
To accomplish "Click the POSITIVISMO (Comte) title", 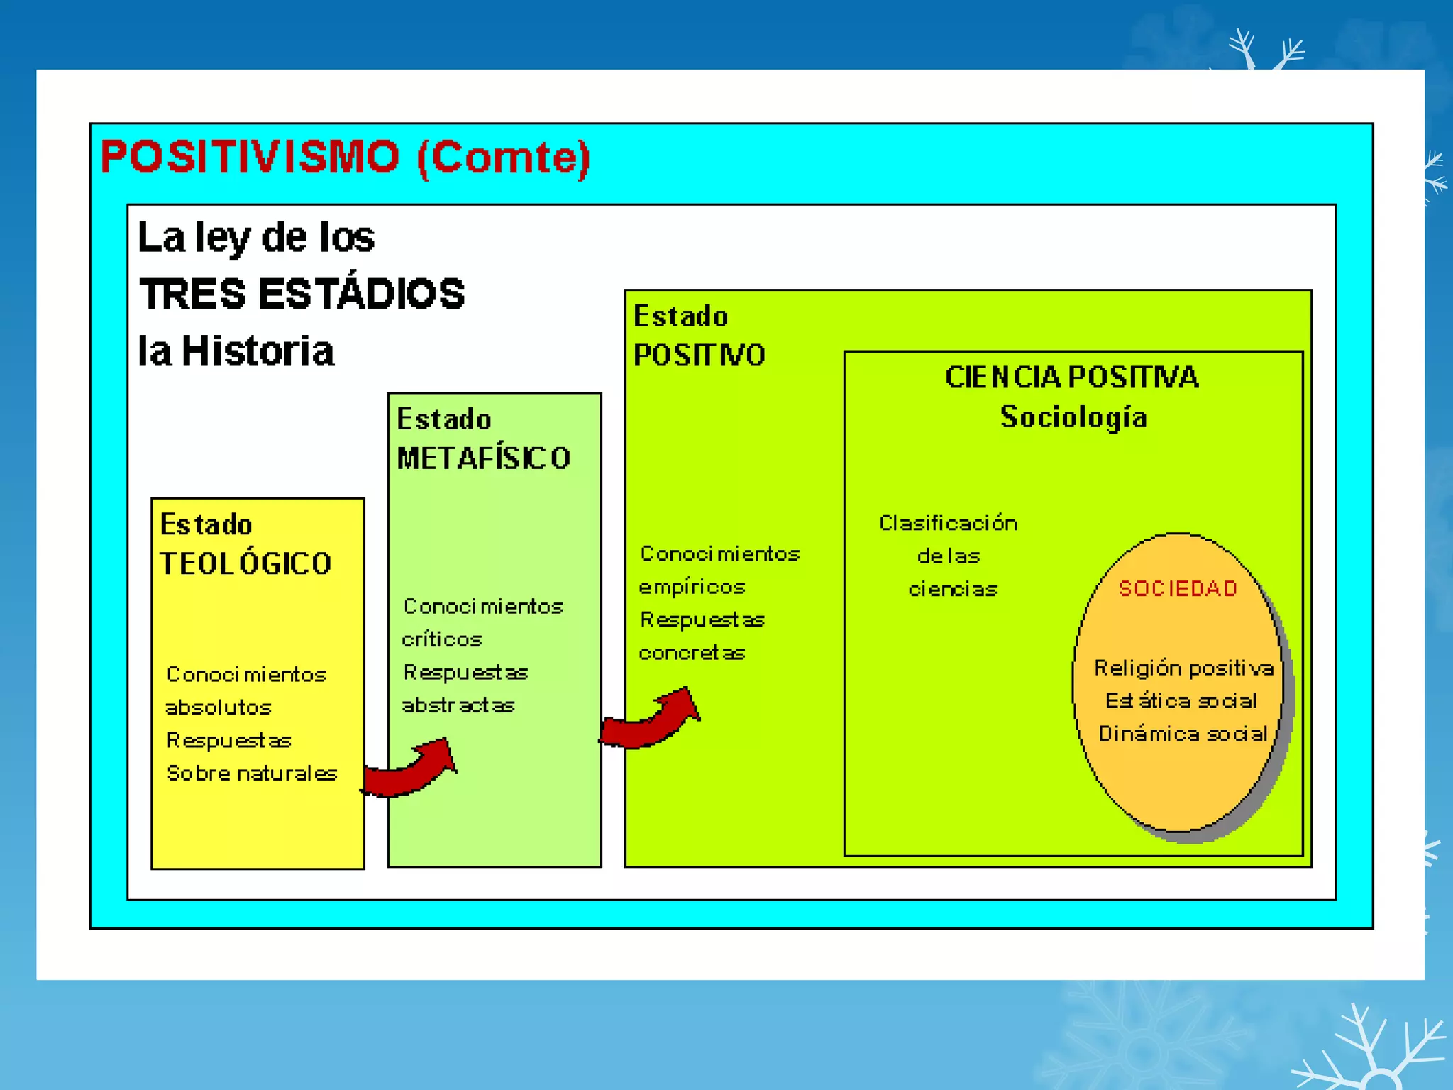I will (346, 157).
